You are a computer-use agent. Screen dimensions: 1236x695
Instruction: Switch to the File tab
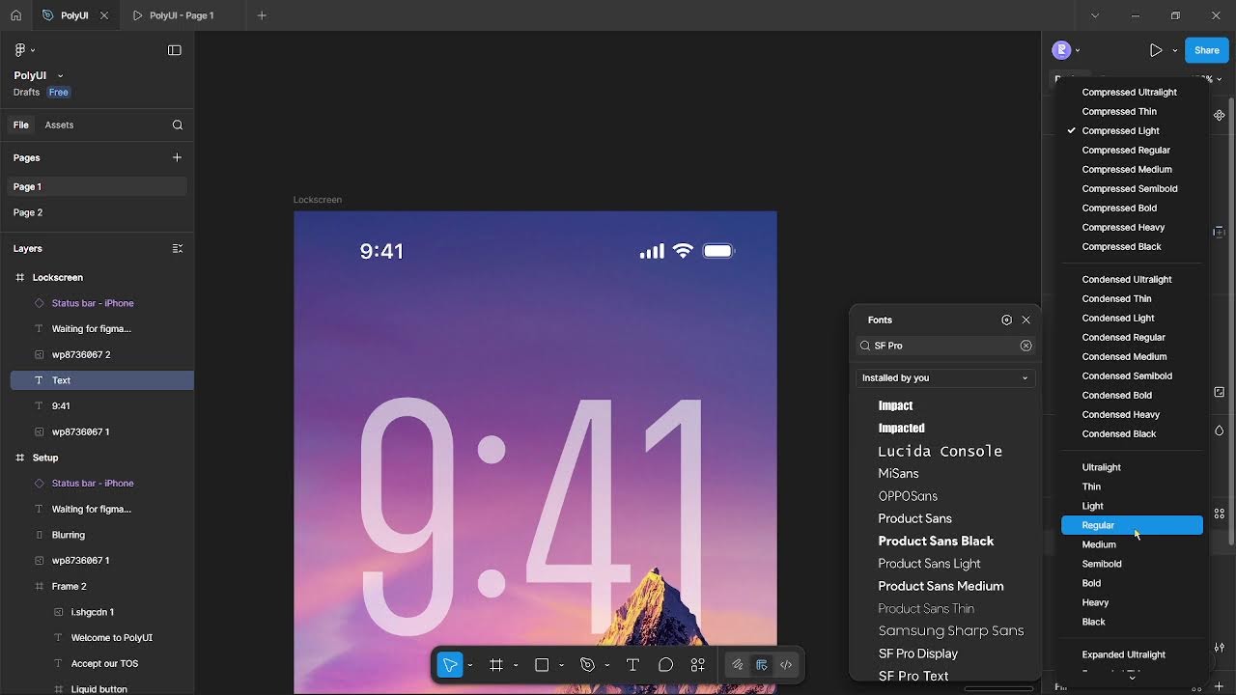pyautogui.click(x=21, y=125)
